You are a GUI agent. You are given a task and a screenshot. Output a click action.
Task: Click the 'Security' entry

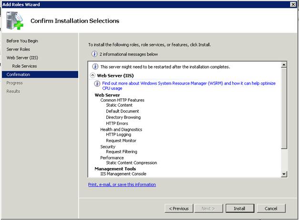108,147
